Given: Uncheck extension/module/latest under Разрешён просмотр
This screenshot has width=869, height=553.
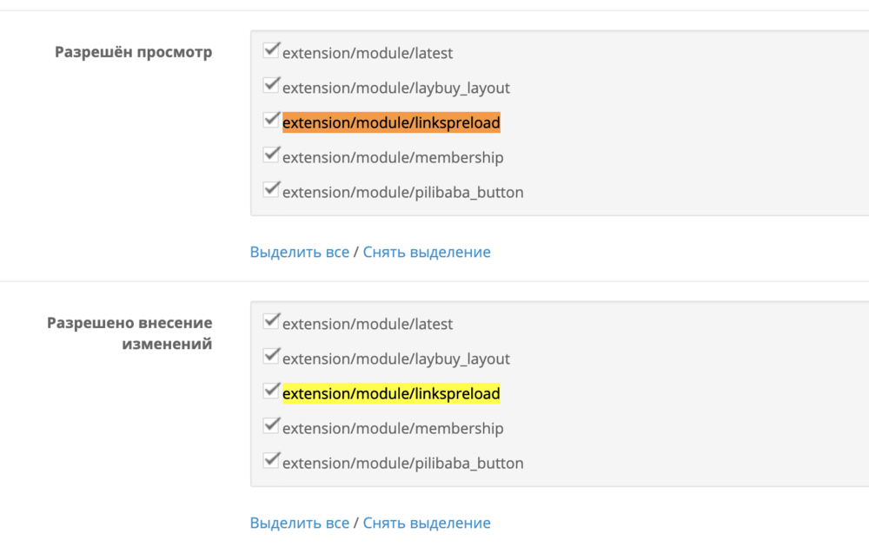Looking at the screenshot, I should coord(271,51).
